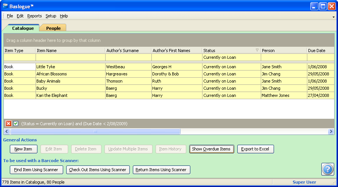Click the Due Date column header

tap(321, 51)
